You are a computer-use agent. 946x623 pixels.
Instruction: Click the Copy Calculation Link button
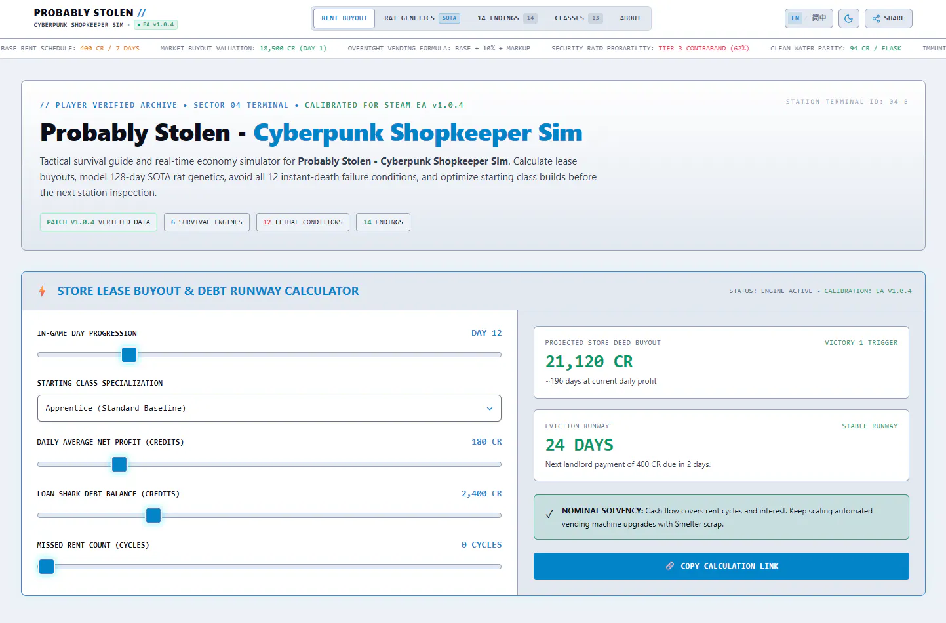[x=721, y=566]
